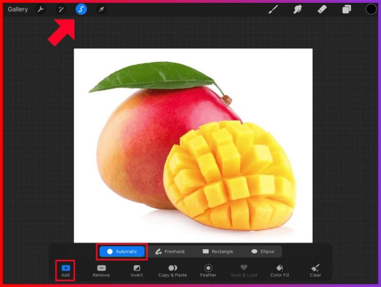Tap Copy & Paste selection button
The width and height of the screenshot is (381, 287).
173,270
